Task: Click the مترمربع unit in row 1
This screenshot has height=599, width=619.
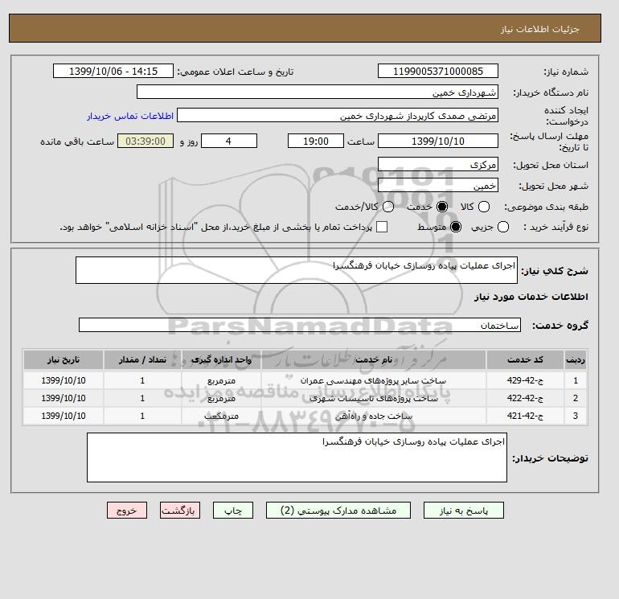Action: pos(221,380)
